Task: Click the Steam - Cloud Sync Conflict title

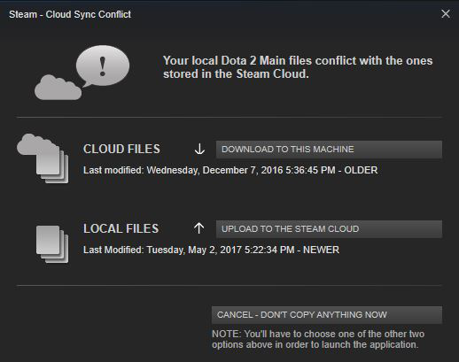Action: pos(70,14)
